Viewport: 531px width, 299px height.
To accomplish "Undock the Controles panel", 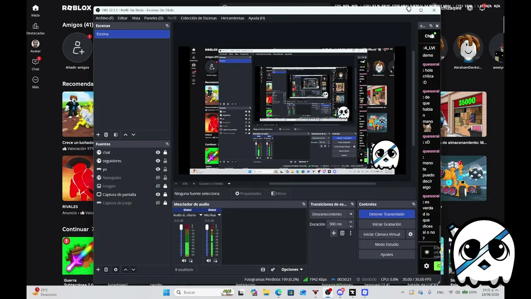I will [413, 204].
